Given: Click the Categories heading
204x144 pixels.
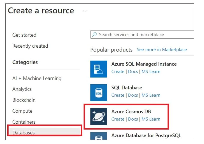Looking at the screenshot, I should [25, 62].
